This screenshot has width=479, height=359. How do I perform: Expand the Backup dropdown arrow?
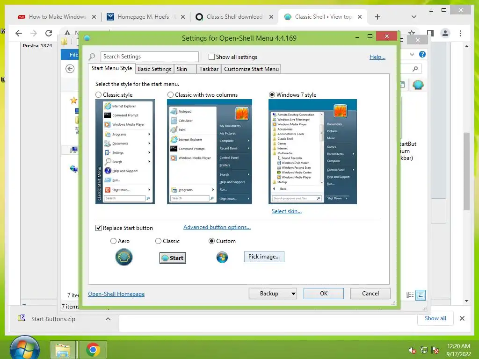(293, 294)
